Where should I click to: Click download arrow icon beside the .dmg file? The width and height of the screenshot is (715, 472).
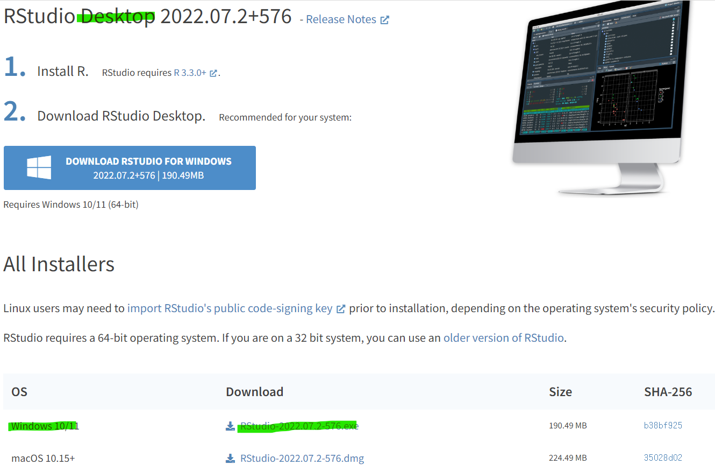pyautogui.click(x=231, y=459)
